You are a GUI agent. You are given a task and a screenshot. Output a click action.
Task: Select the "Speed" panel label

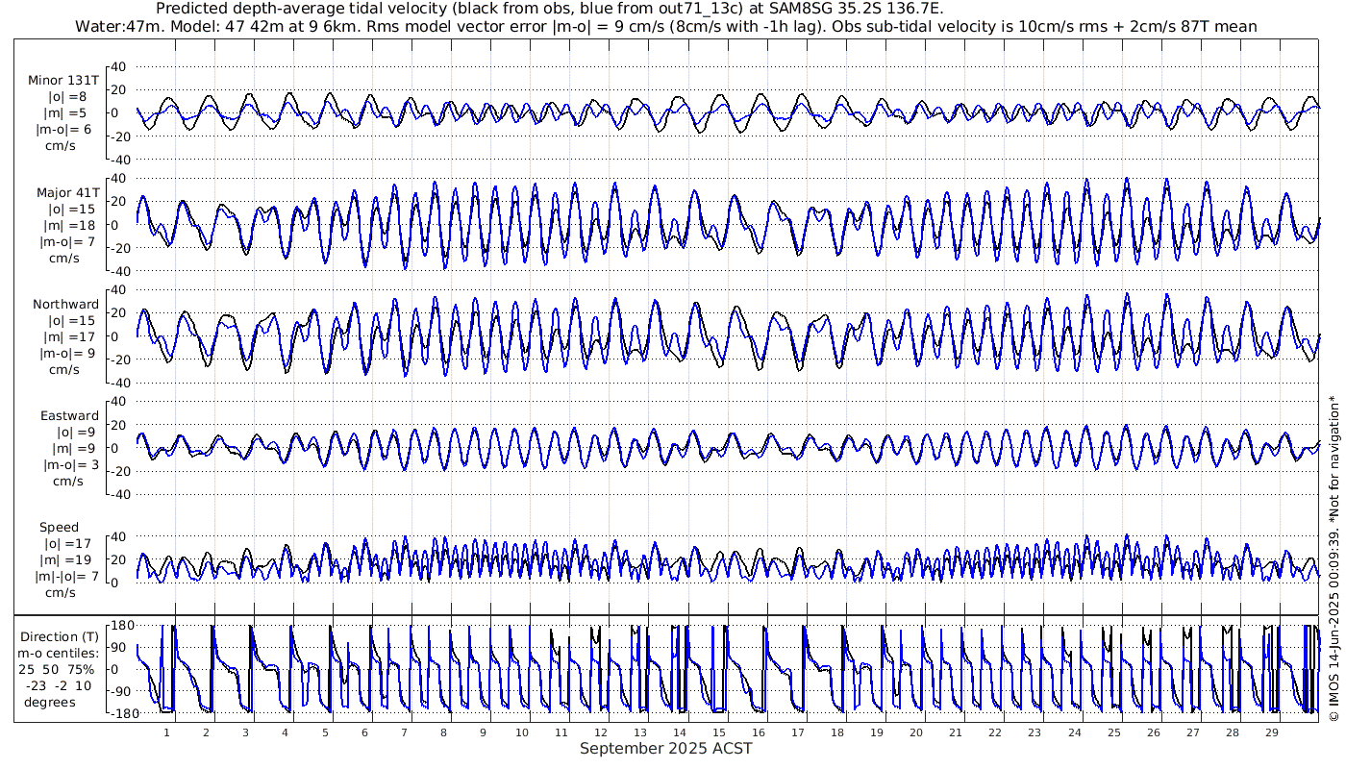(59, 528)
